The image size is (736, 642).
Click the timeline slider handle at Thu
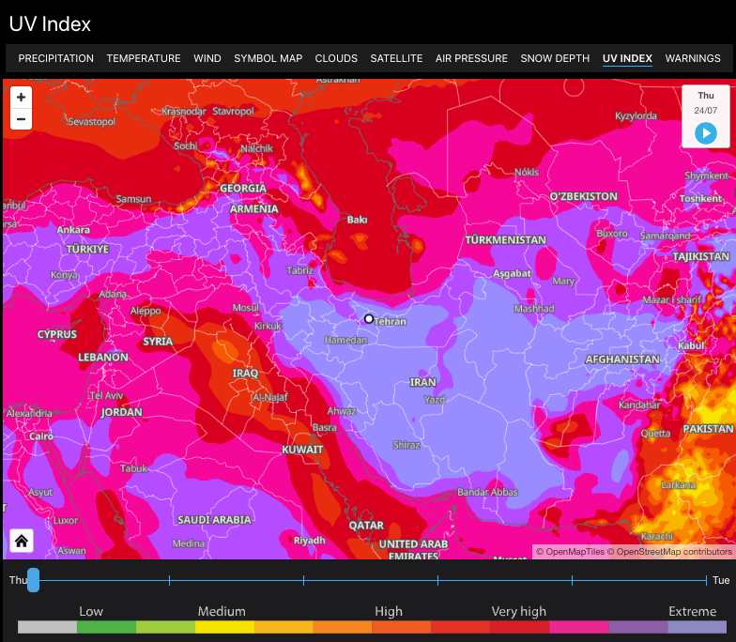pos(34,580)
